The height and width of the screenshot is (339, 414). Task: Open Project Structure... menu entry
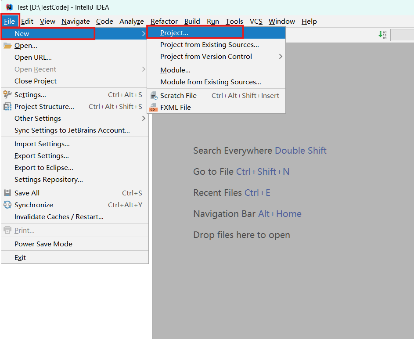point(75,106)
